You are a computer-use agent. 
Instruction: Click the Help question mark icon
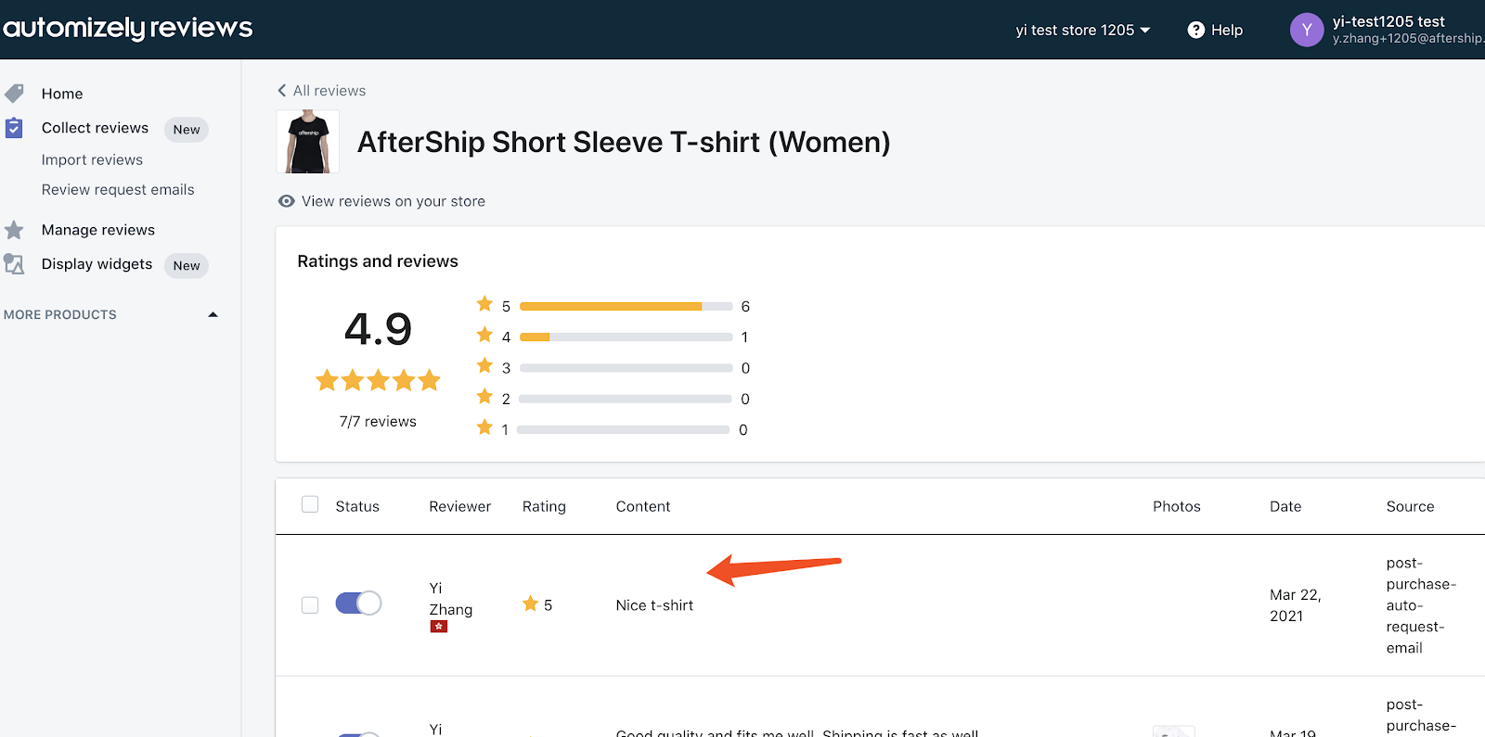click(1195, 30)
